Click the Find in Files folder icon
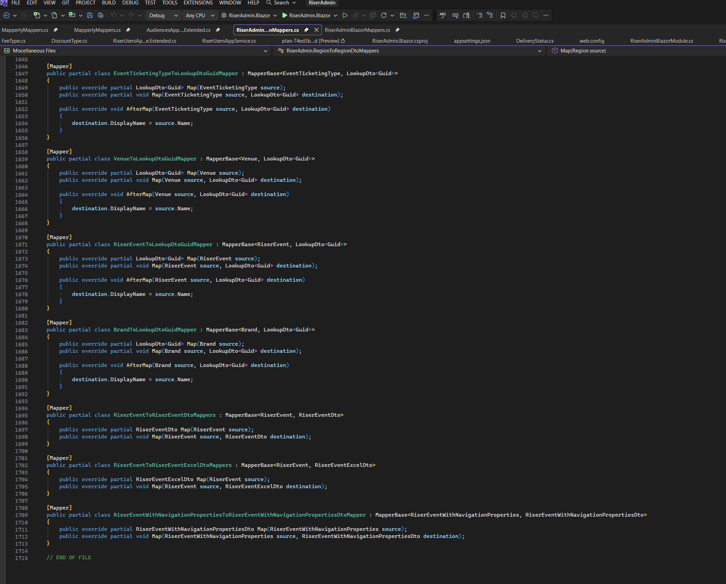The height and width of the screenshot is (584, 726). 403,15
